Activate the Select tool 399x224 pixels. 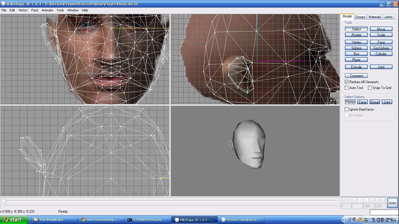pyautogui.click(x=356, y=29)
